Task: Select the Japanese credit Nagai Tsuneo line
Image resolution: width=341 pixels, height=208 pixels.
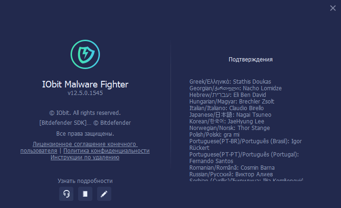Action: click(x=230, y=115)
